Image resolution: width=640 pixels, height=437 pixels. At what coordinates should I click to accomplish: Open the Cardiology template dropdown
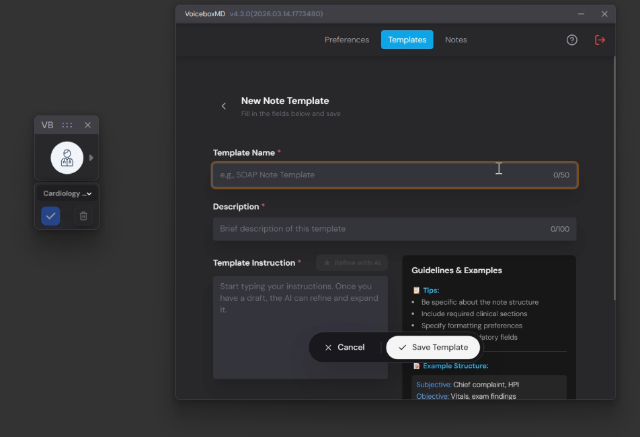coord(67,193)
